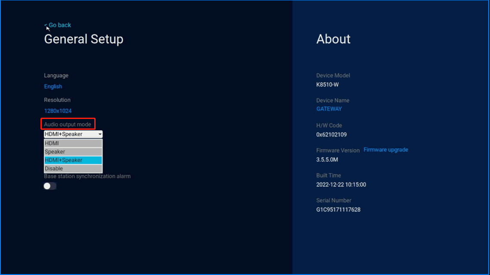
Task: Click the General Setup heading
Action: (84, 39)
